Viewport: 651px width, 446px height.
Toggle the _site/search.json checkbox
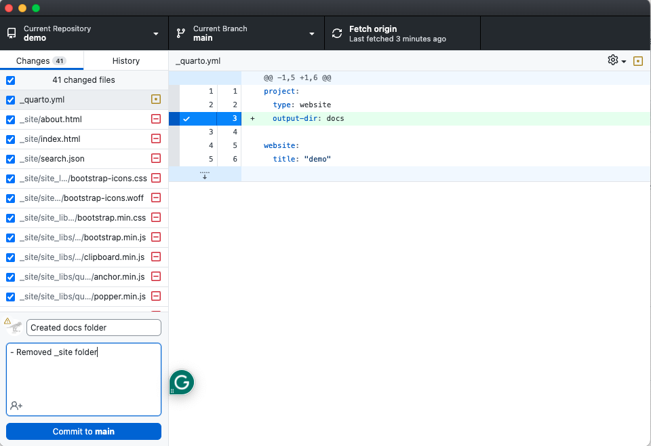10,159
